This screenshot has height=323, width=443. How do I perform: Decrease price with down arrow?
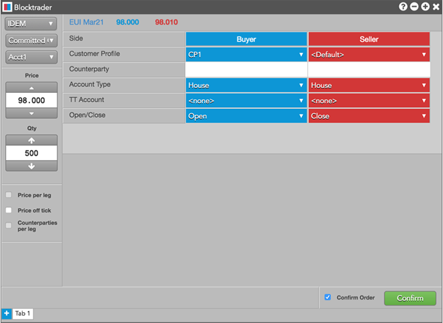click(31, 113)
